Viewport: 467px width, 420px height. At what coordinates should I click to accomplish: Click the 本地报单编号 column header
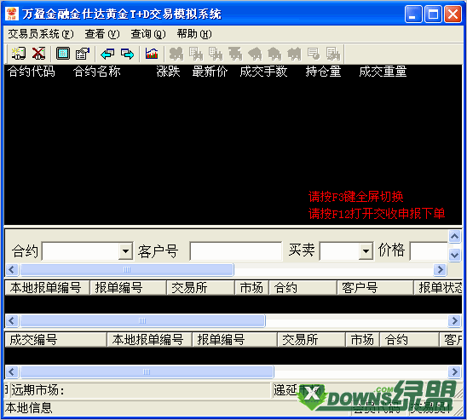tap(47, 288)
